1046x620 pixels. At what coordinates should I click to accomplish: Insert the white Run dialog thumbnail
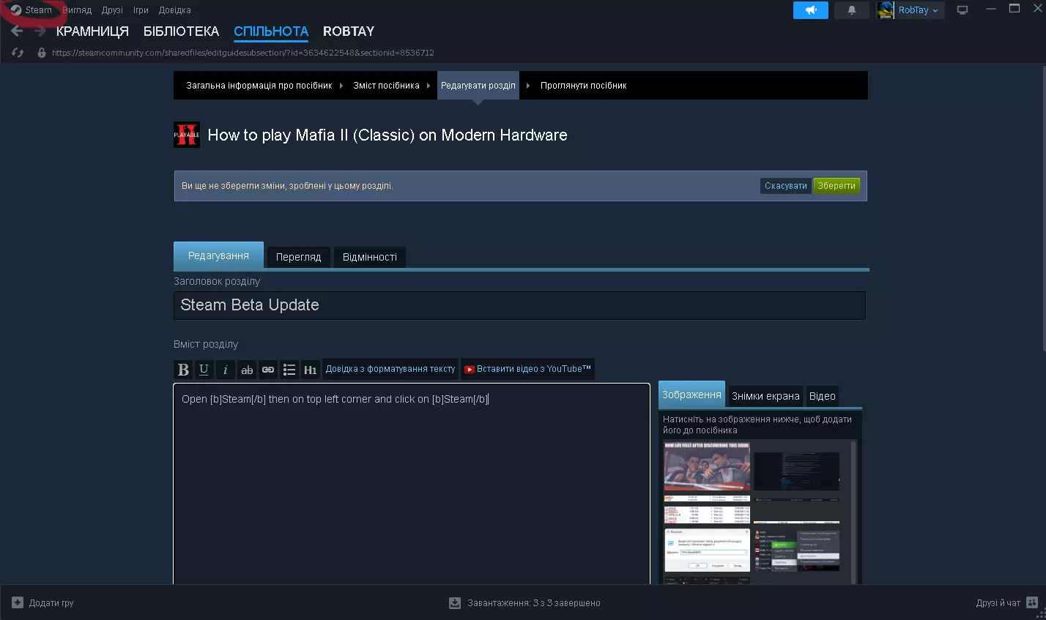point(707,550)
